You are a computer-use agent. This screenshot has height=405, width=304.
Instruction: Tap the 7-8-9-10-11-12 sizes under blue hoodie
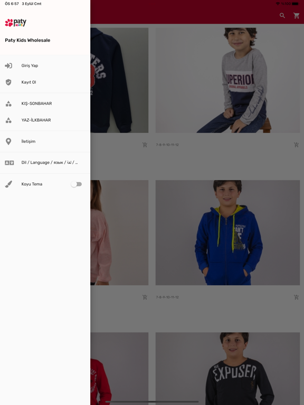pyautogui.click(x=167, y=297)
